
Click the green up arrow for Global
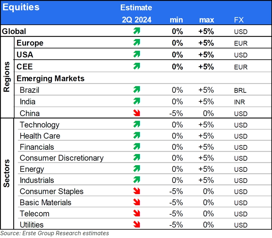pos(137,31)
